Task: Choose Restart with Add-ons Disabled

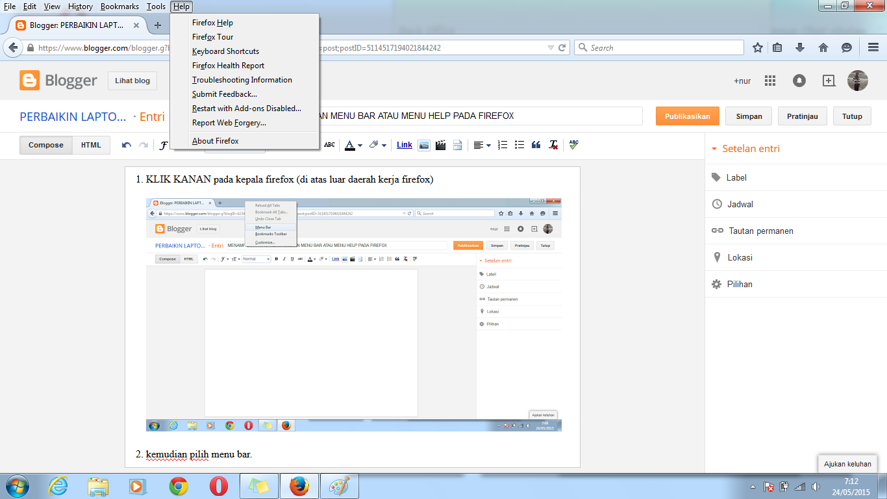Action: [245, 109]
